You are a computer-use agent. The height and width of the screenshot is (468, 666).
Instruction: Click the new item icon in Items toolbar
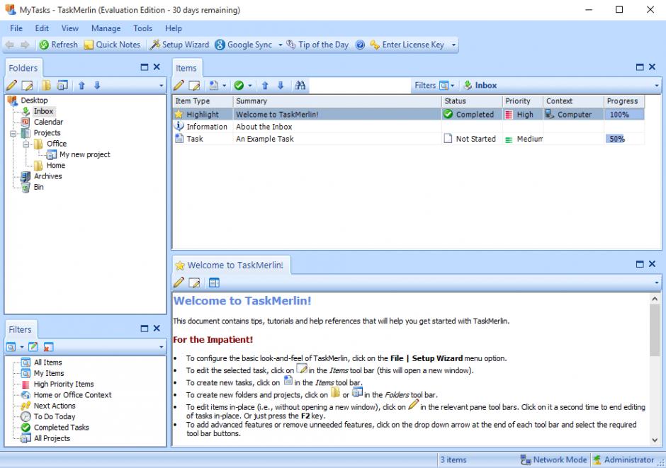click(214, 85)
